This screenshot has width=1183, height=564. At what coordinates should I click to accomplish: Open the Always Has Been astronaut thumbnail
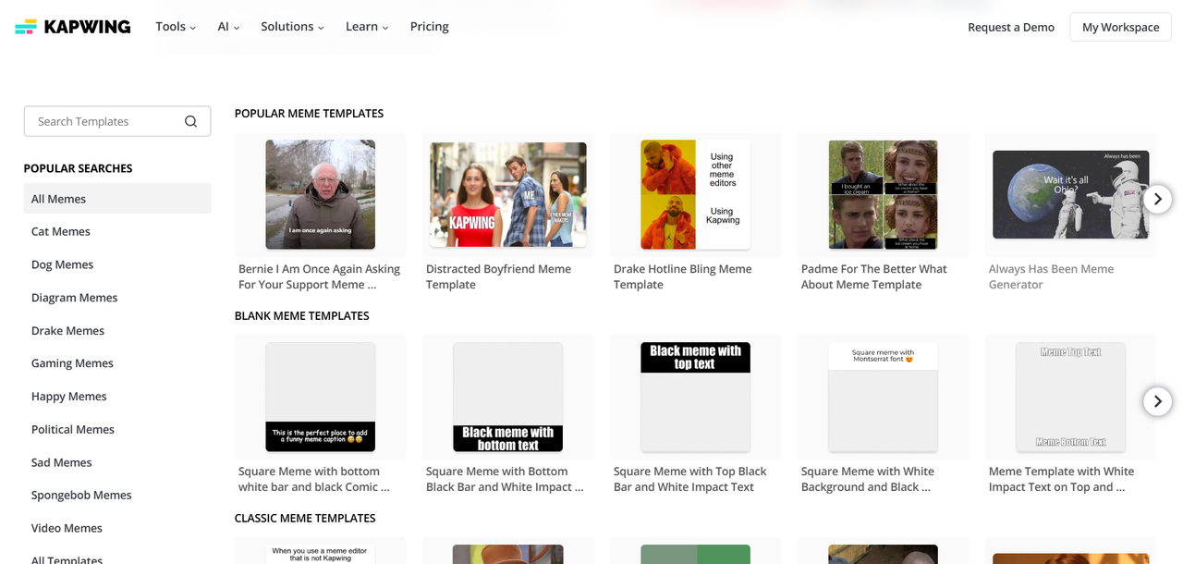[1070, 195]
